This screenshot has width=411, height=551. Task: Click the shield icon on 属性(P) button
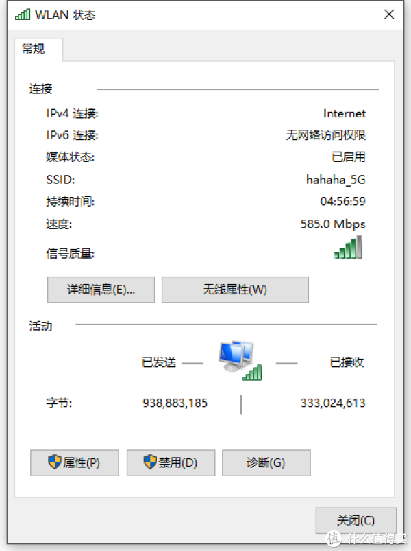(55, 462)
